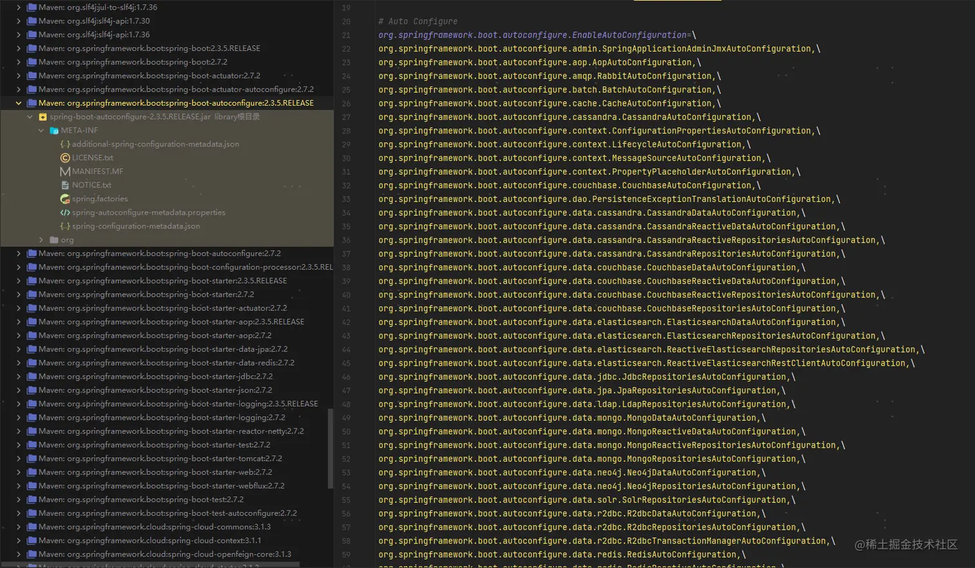This screenshot has width=975, height=568.
Task: Click the AopAutoConfiguration entry
Action: (x=540, y=63)
